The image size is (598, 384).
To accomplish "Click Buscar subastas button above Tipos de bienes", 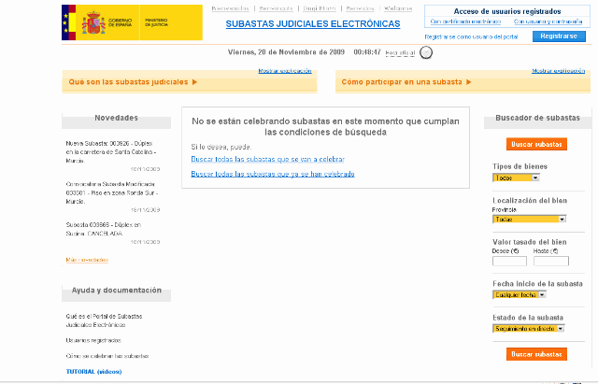I will click(x=536, y=144).
